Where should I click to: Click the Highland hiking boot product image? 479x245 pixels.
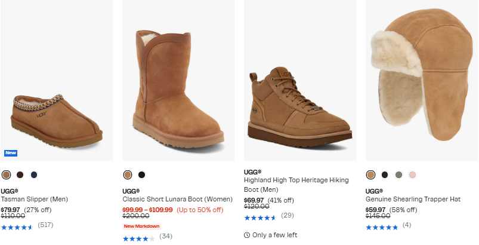click(299, 108)
